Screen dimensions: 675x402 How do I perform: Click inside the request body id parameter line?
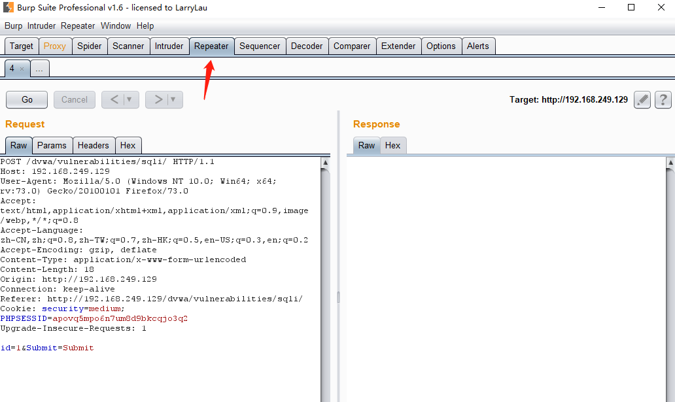coord(47,348)
